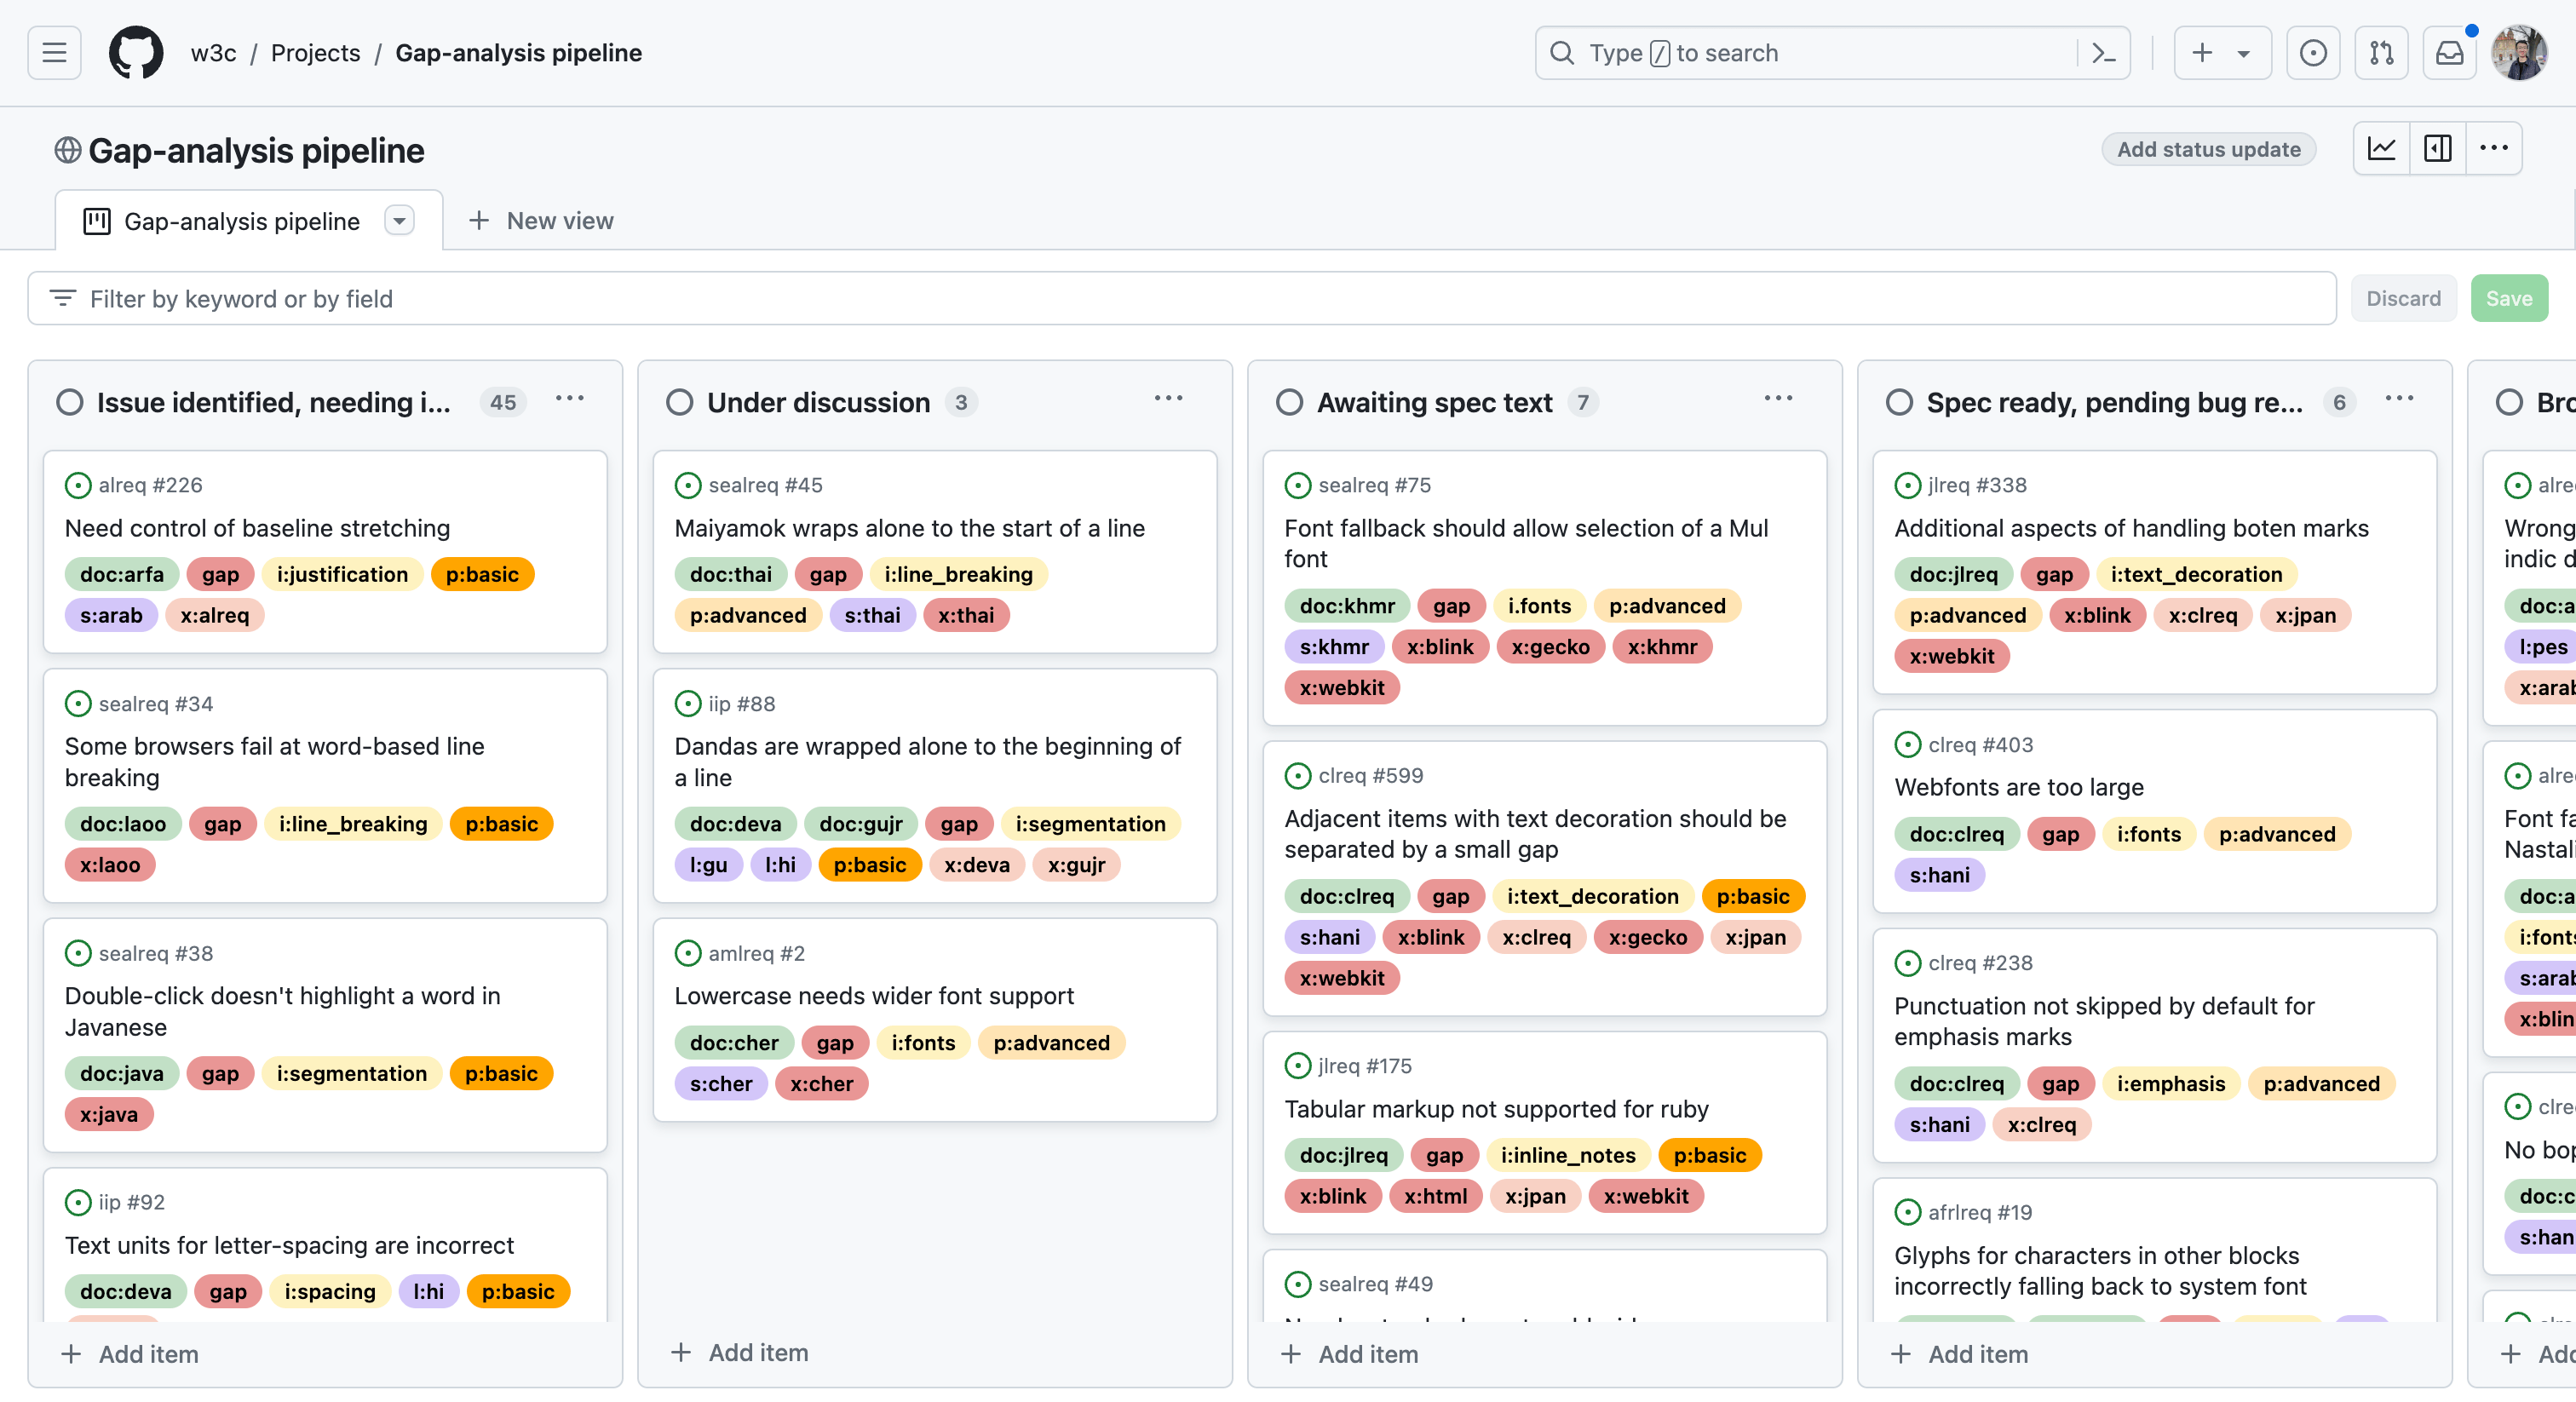2576x1402 pixels.
Task: Open the command palette icon
Action: (x=2103, y=53)
